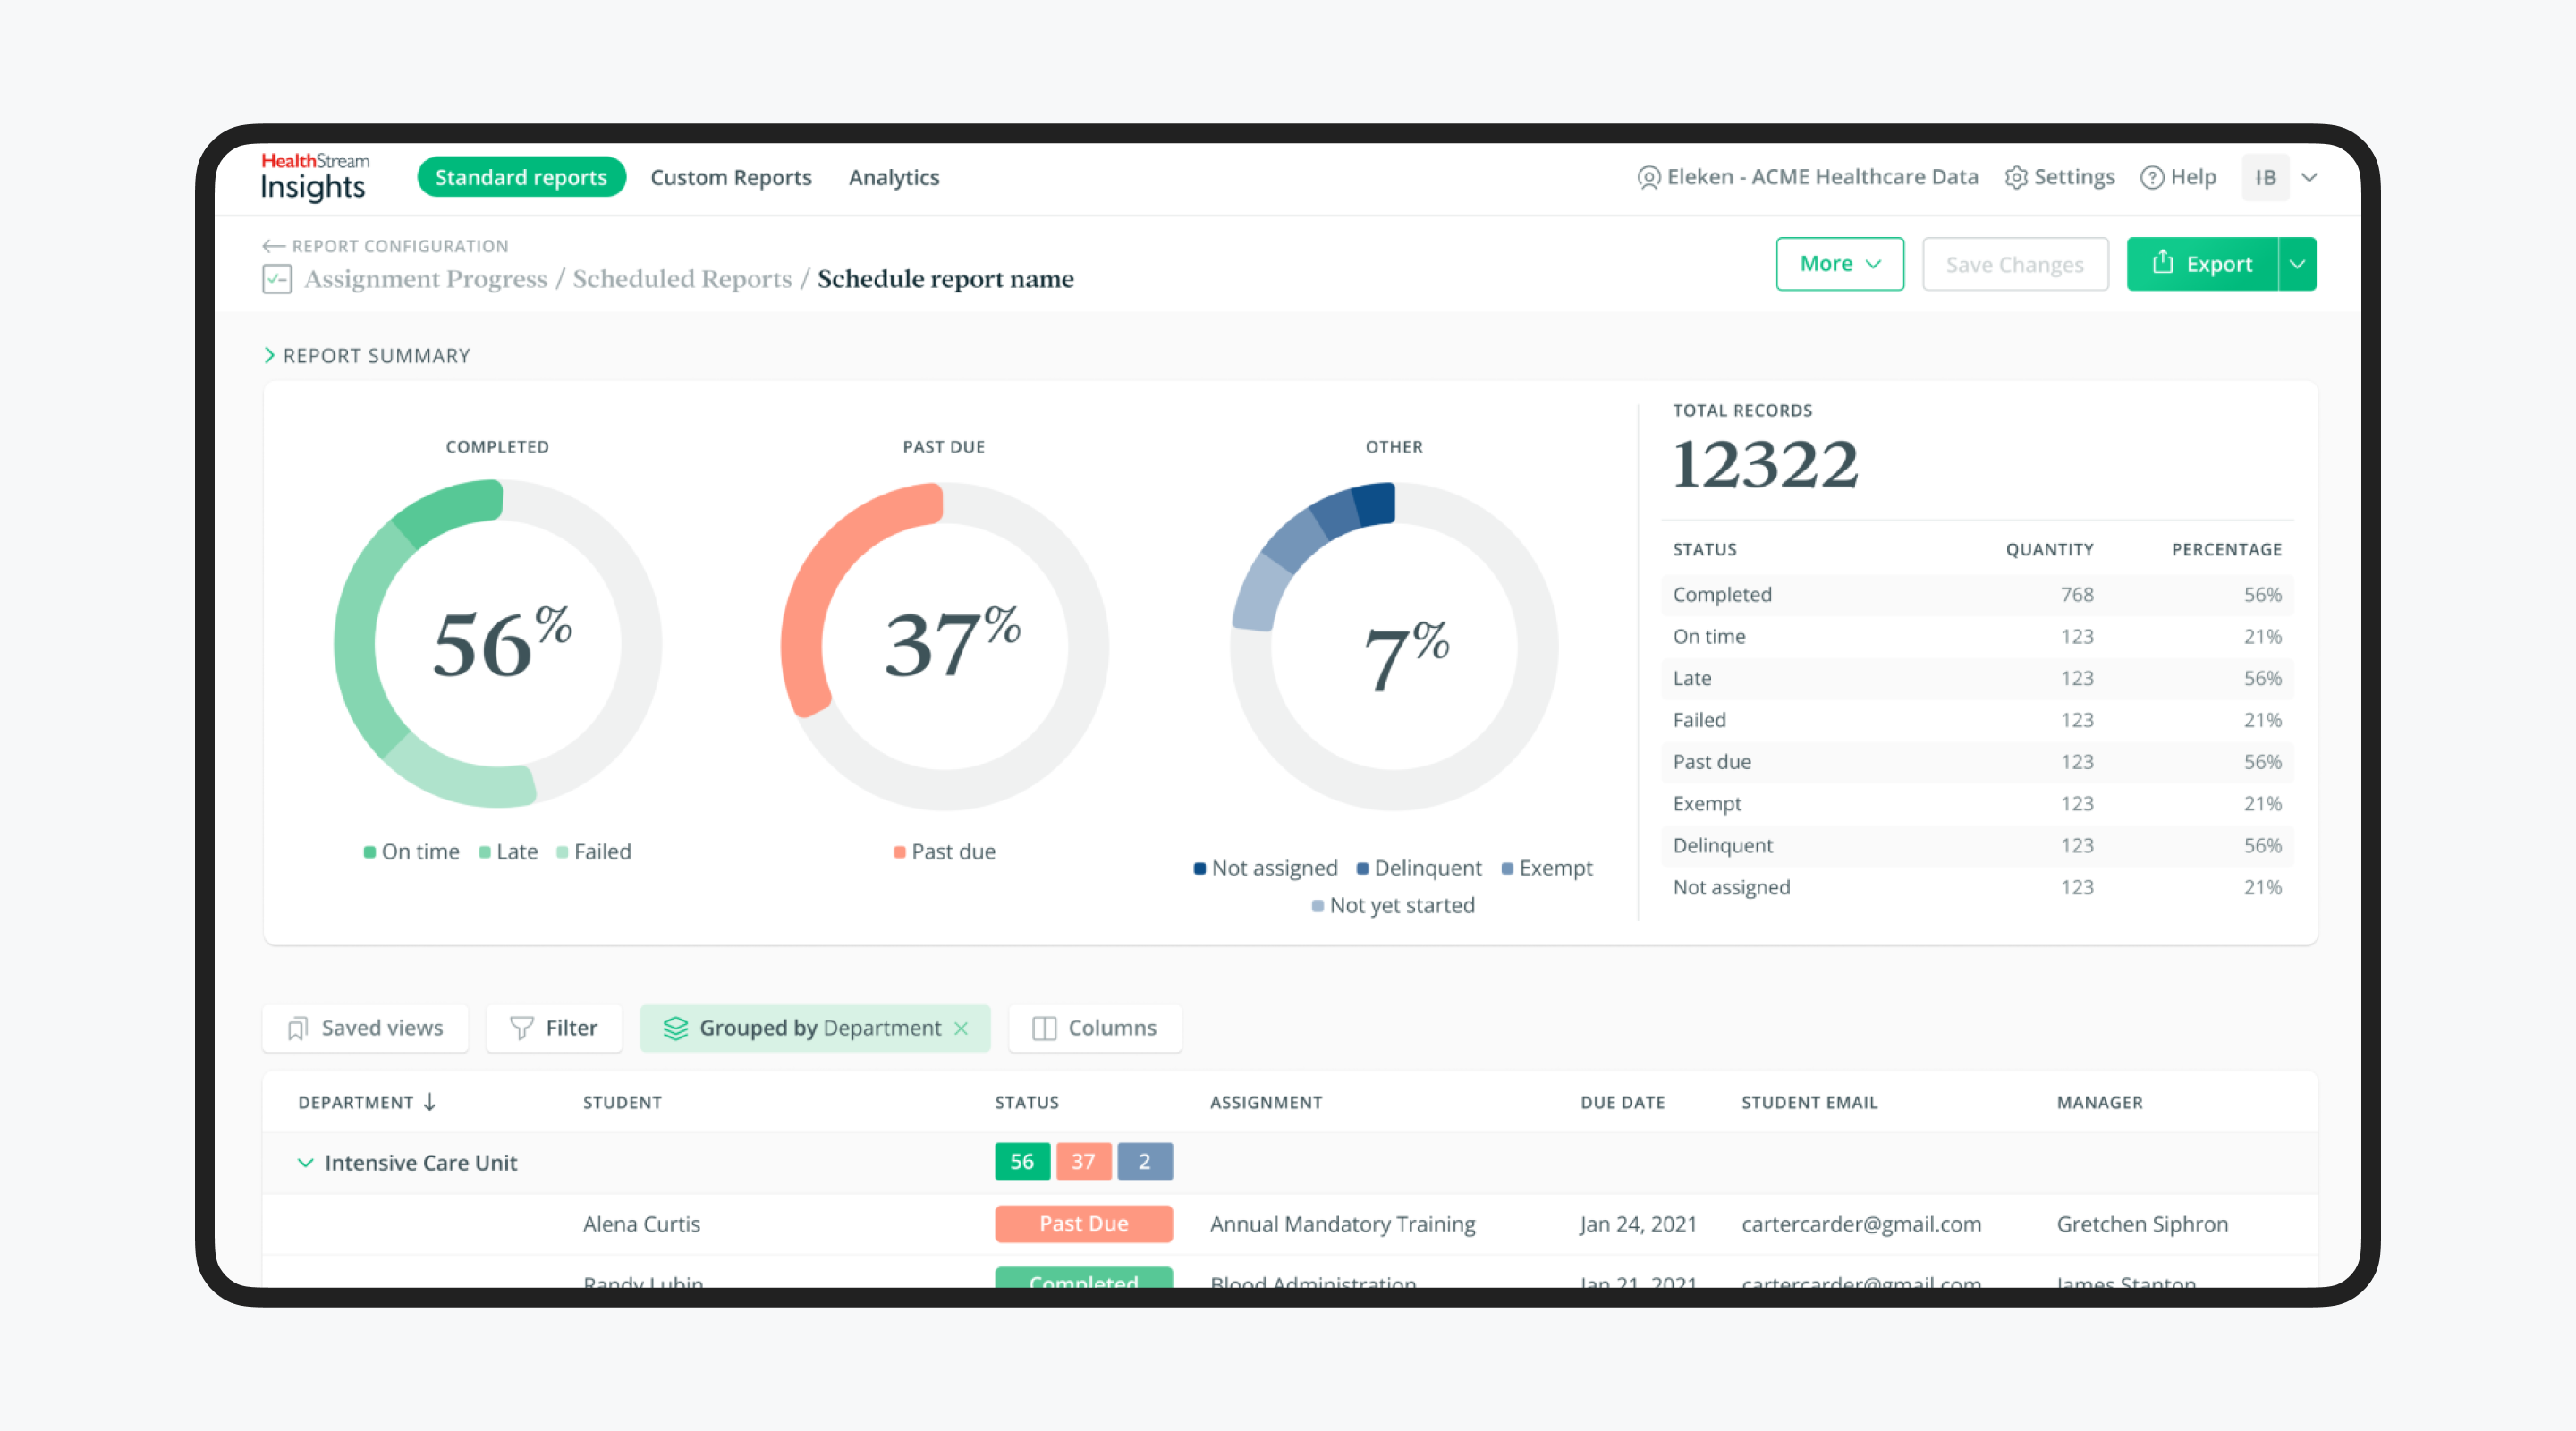Switch to the Custom Reports tab
The height and width of the screenshot is (1431, 2576).
731,177
